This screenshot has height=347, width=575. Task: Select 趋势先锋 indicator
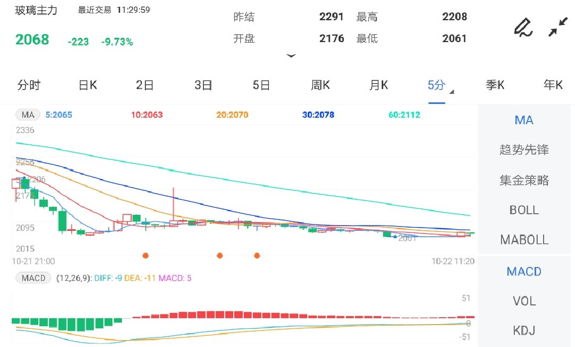pos(524,150)
